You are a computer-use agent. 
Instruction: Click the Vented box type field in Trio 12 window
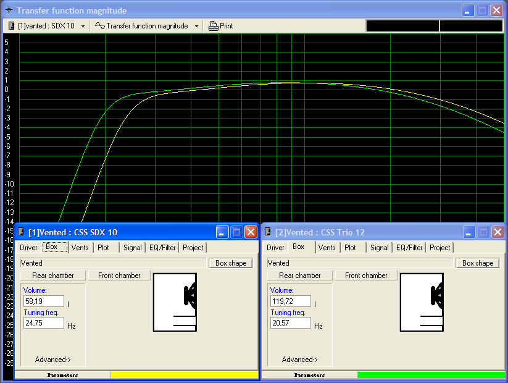[360, 263]
